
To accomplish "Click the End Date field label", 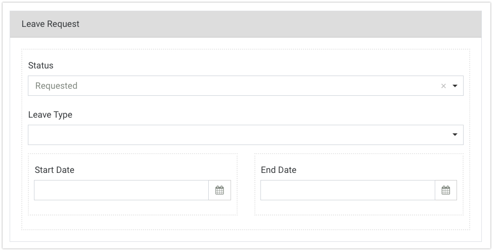I will click(x=279, y=170).
